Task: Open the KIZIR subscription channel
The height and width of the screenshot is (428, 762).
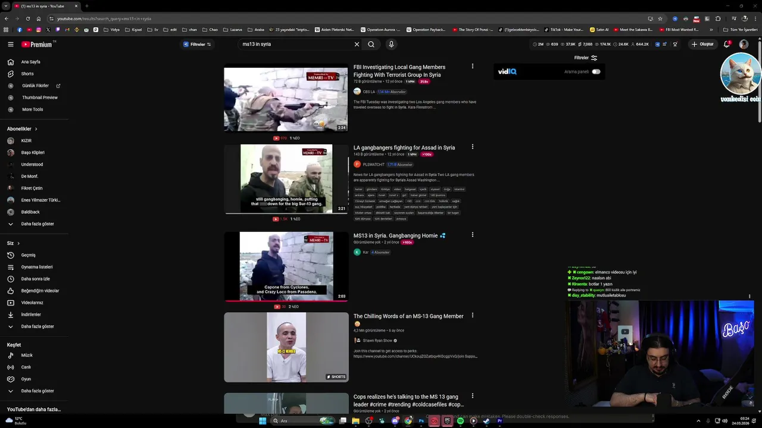Action: pyautogui.click(x=26, y=141)
